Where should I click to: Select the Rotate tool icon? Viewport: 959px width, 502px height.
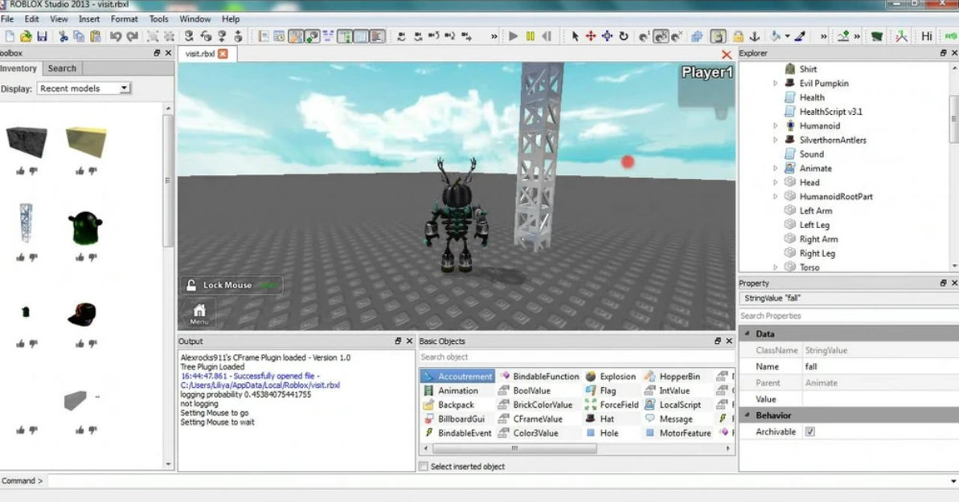pyautogui.click(x=624, y=36)
